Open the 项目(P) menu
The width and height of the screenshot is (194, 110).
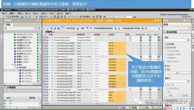pos(5,13)
